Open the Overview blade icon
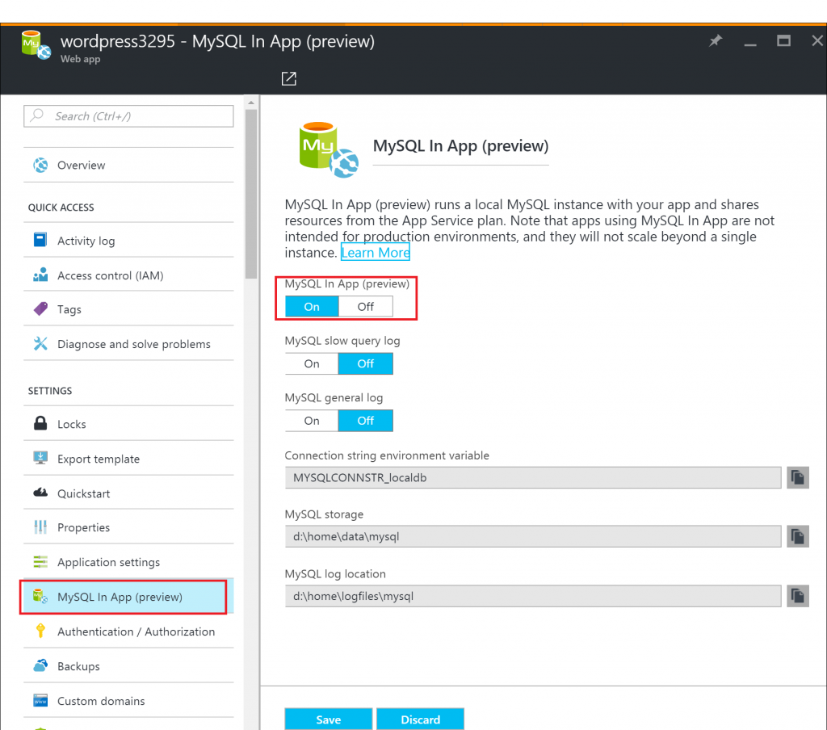The height and width of the screenshot is (730, 827). 39,165
